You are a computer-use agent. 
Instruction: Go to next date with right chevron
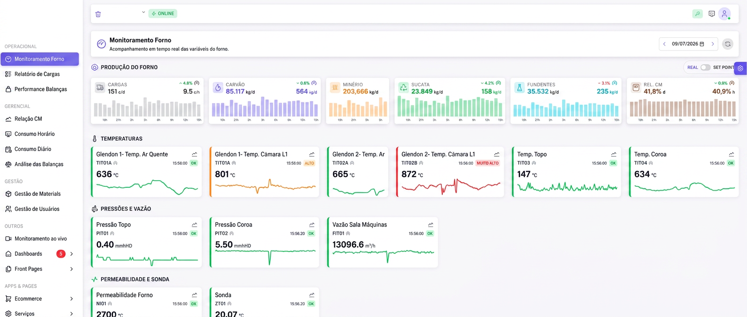point(713,44)
